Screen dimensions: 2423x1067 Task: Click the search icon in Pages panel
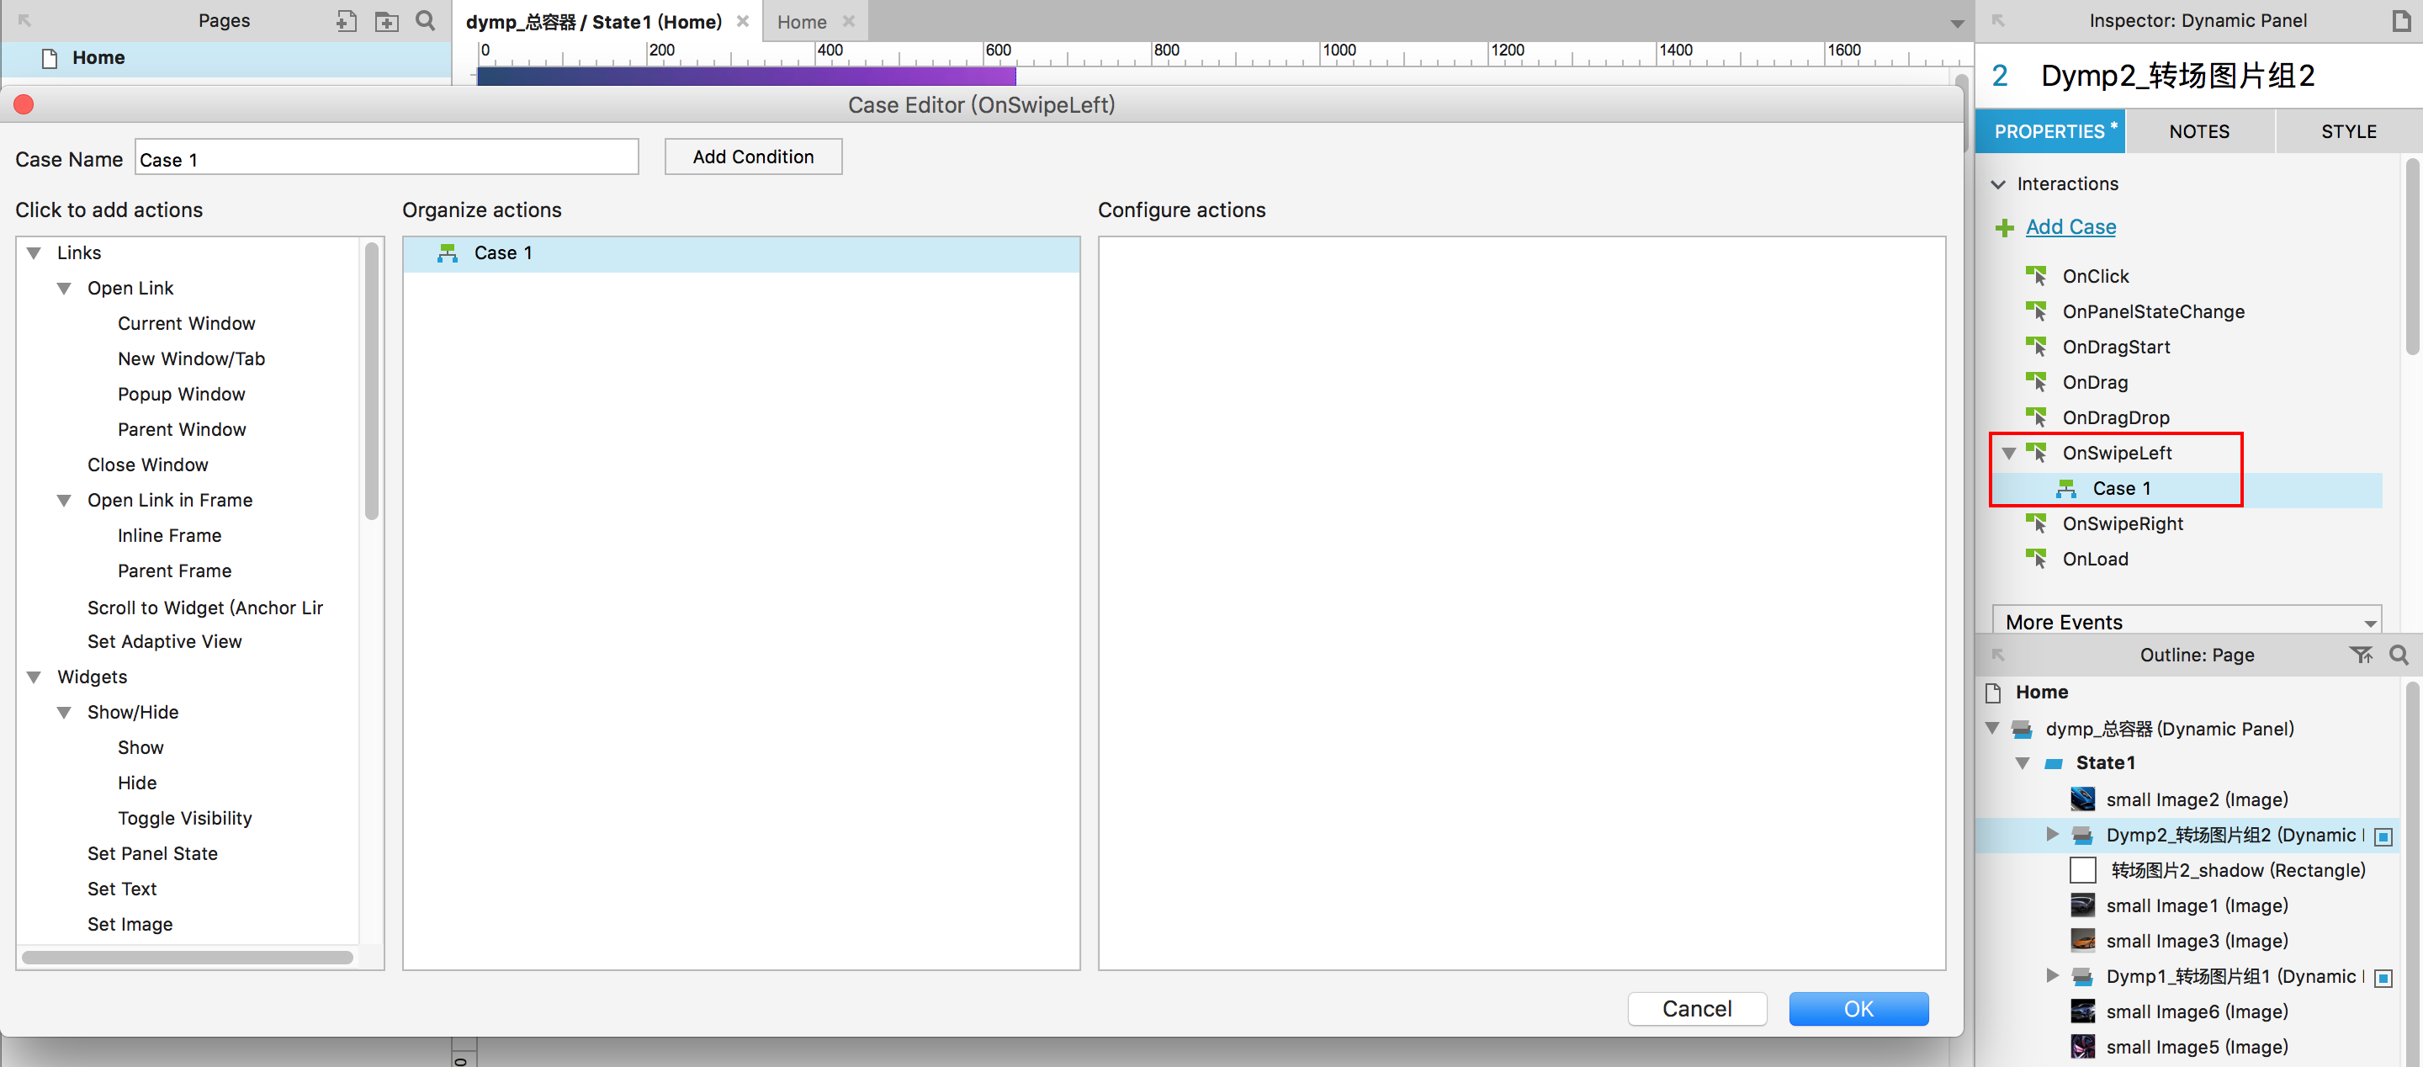(x=425, y=21)
